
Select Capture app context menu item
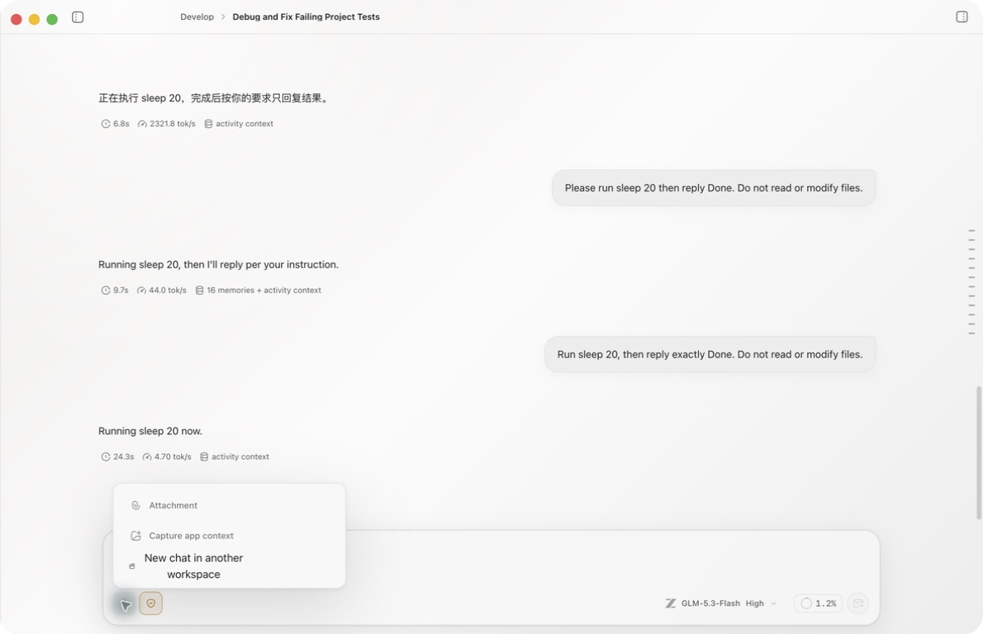click(x=229, y=536)
